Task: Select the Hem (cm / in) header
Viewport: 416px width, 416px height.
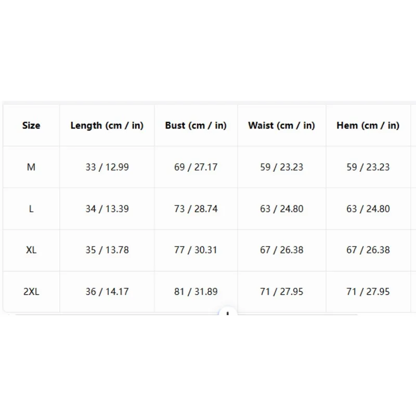Action: click(368, 125)
